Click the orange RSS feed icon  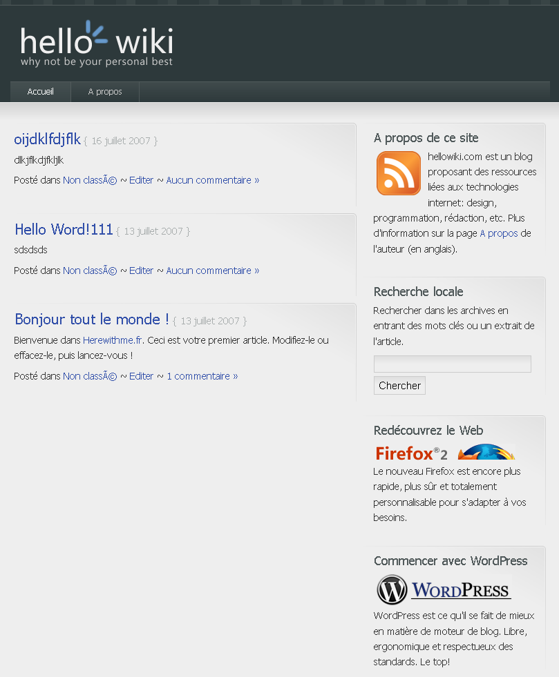coord(399,173)
